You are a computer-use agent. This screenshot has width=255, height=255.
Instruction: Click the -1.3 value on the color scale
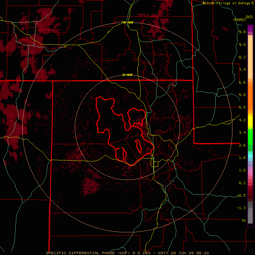pos(241,208)
